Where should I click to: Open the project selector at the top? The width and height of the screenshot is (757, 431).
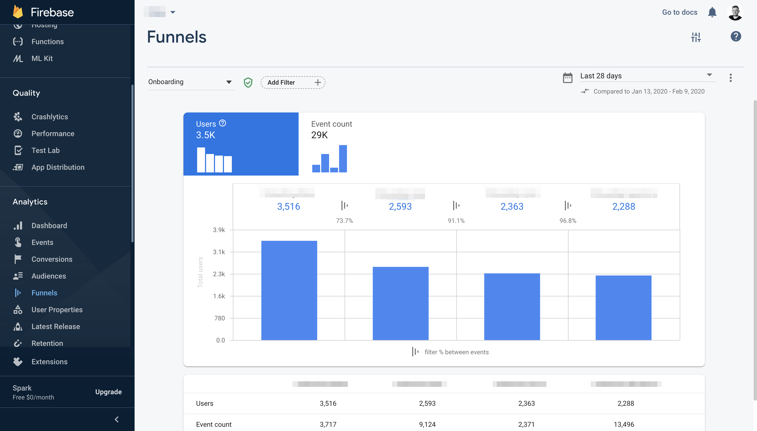[160, 12]
